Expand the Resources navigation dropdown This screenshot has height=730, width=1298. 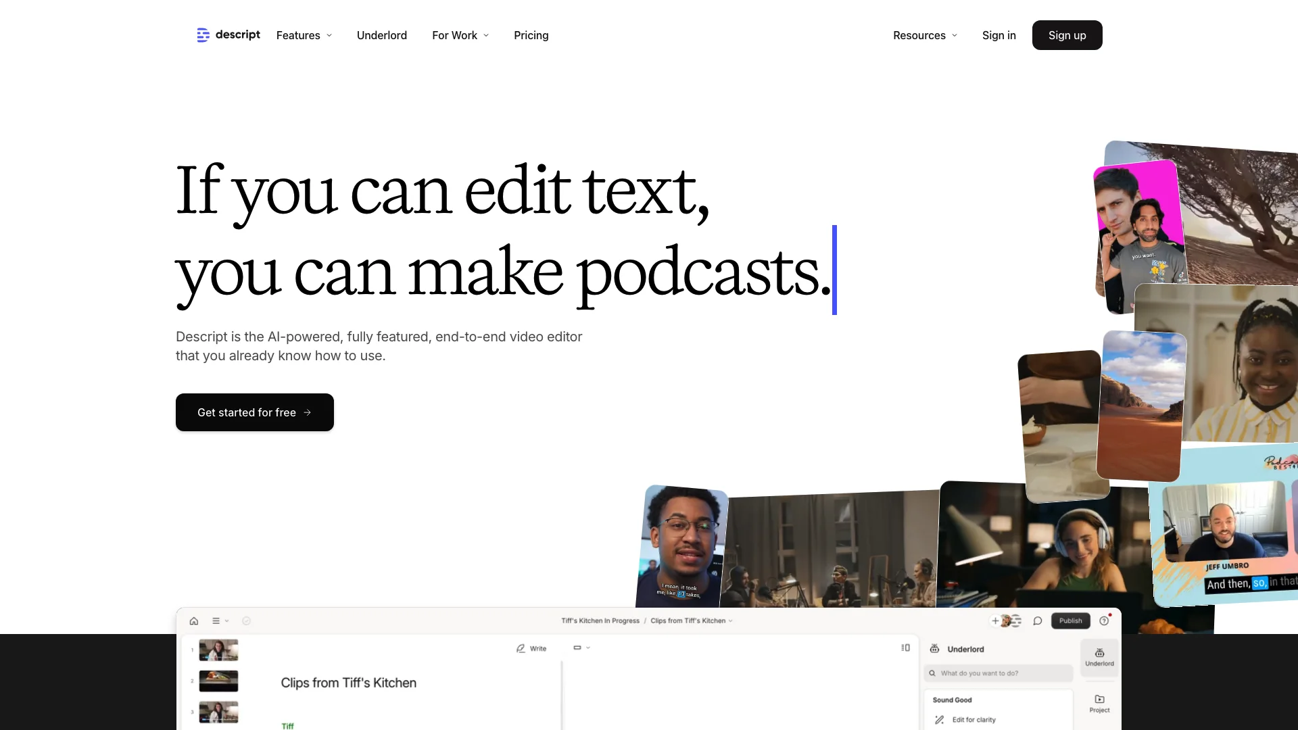pyautogui.click(x=926, y=34)
